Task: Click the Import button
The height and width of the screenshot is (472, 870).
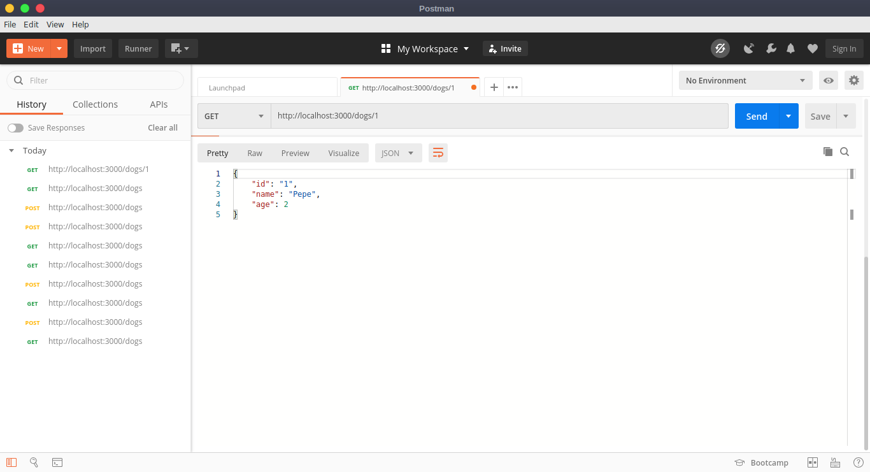Action: pos(93,48)
